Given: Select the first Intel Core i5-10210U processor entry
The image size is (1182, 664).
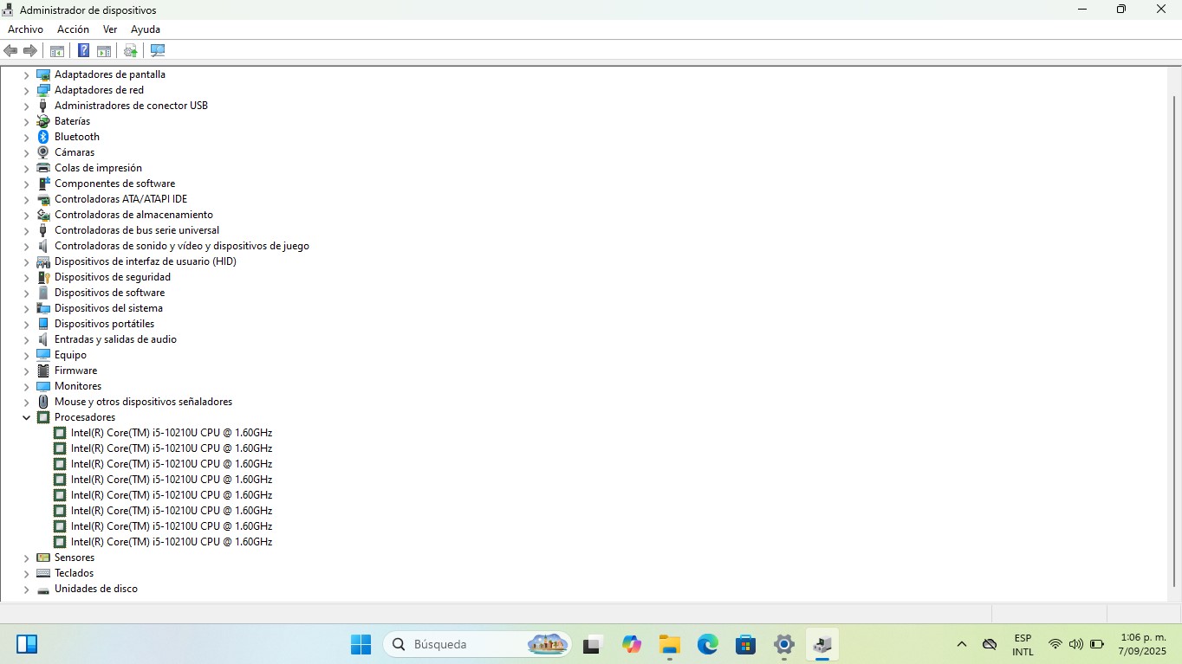Looking at the screenshot, I should 171,433.
